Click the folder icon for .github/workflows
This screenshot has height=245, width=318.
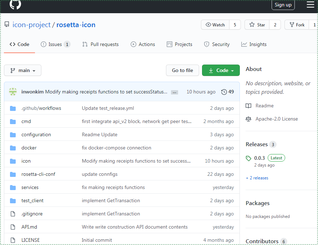(13, 108)
